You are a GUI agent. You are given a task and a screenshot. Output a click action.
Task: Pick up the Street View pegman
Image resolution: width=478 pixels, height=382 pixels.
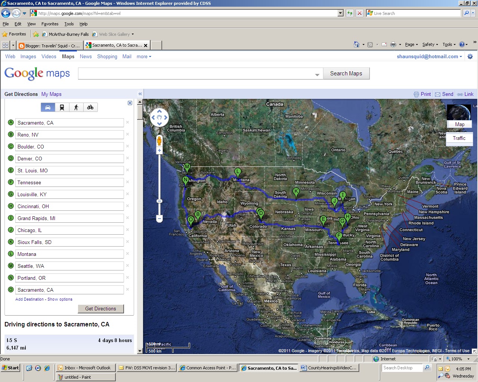point(159,141)
